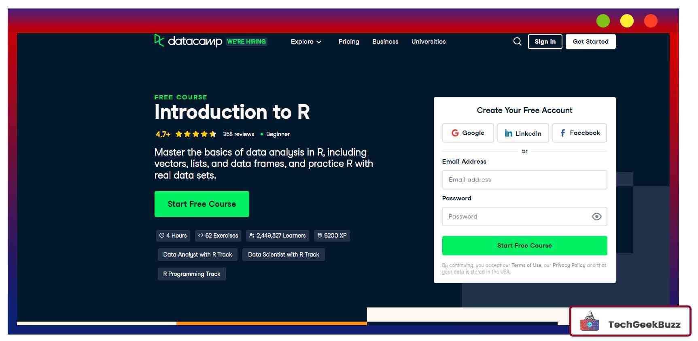Click the five-star rating icons
This screenshot has width=698, height=341.
(x=196, y=134)
